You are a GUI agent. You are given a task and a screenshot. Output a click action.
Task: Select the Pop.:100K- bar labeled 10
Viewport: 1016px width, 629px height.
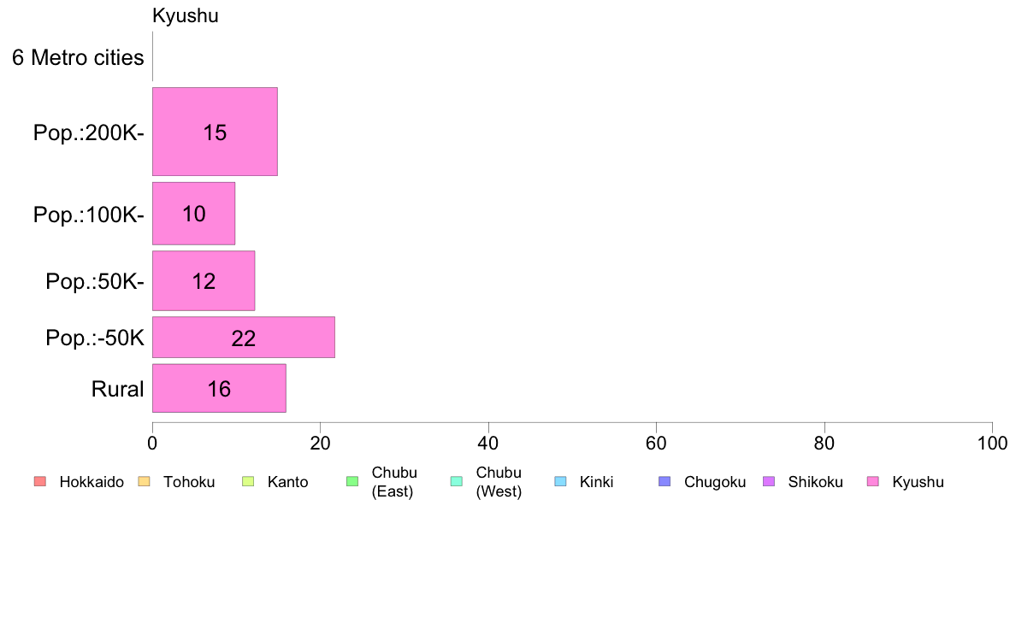(194, 214)
